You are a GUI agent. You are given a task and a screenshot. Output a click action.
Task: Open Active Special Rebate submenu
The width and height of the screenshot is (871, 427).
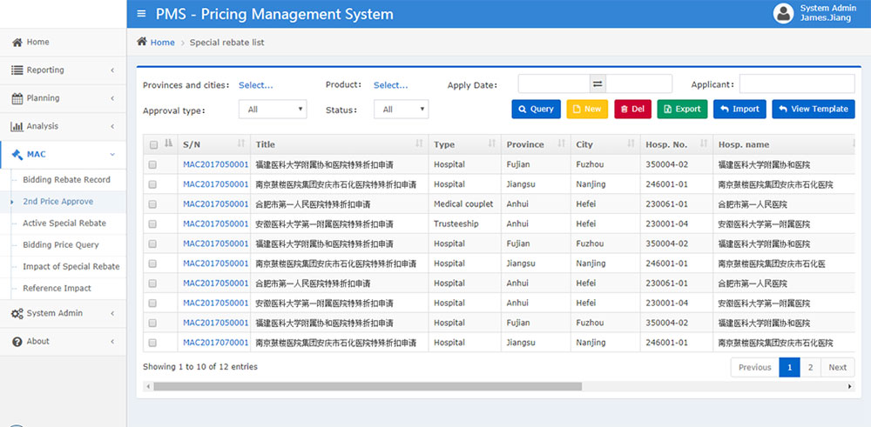click(64, 223)
